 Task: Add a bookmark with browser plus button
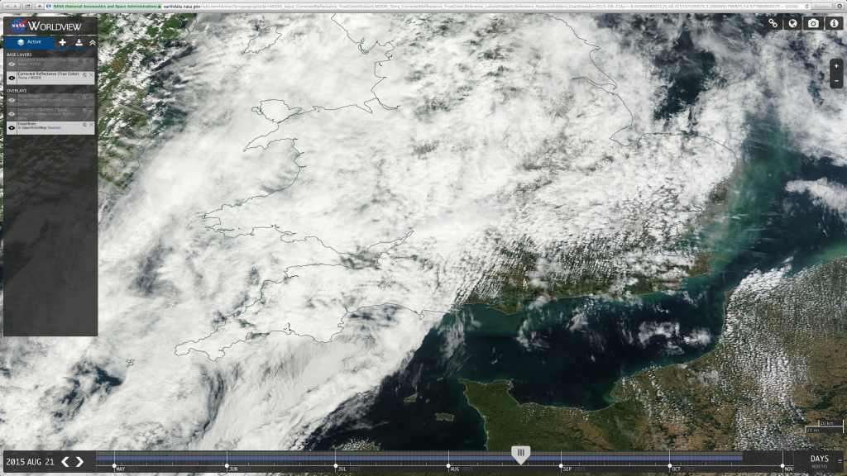point(39,6)
